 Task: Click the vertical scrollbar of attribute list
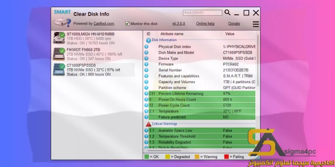(258, 61)
